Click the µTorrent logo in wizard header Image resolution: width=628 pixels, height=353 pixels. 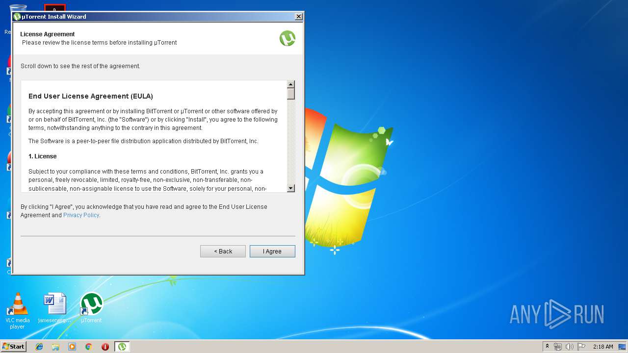[288, 38]
